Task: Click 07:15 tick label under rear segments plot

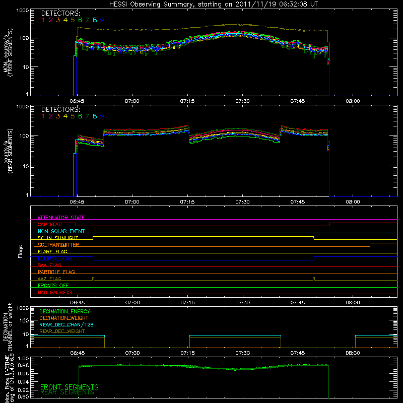Action: click(187, 202)
